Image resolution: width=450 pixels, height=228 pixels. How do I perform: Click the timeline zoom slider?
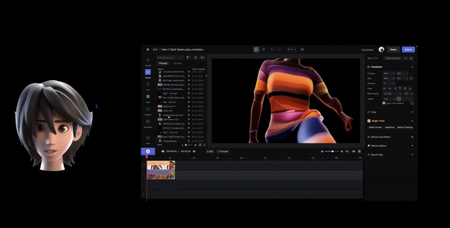332,151
